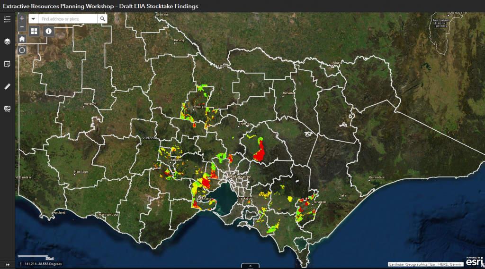Open the Basemap Gallery grid icon

click(x=34, y=31)
